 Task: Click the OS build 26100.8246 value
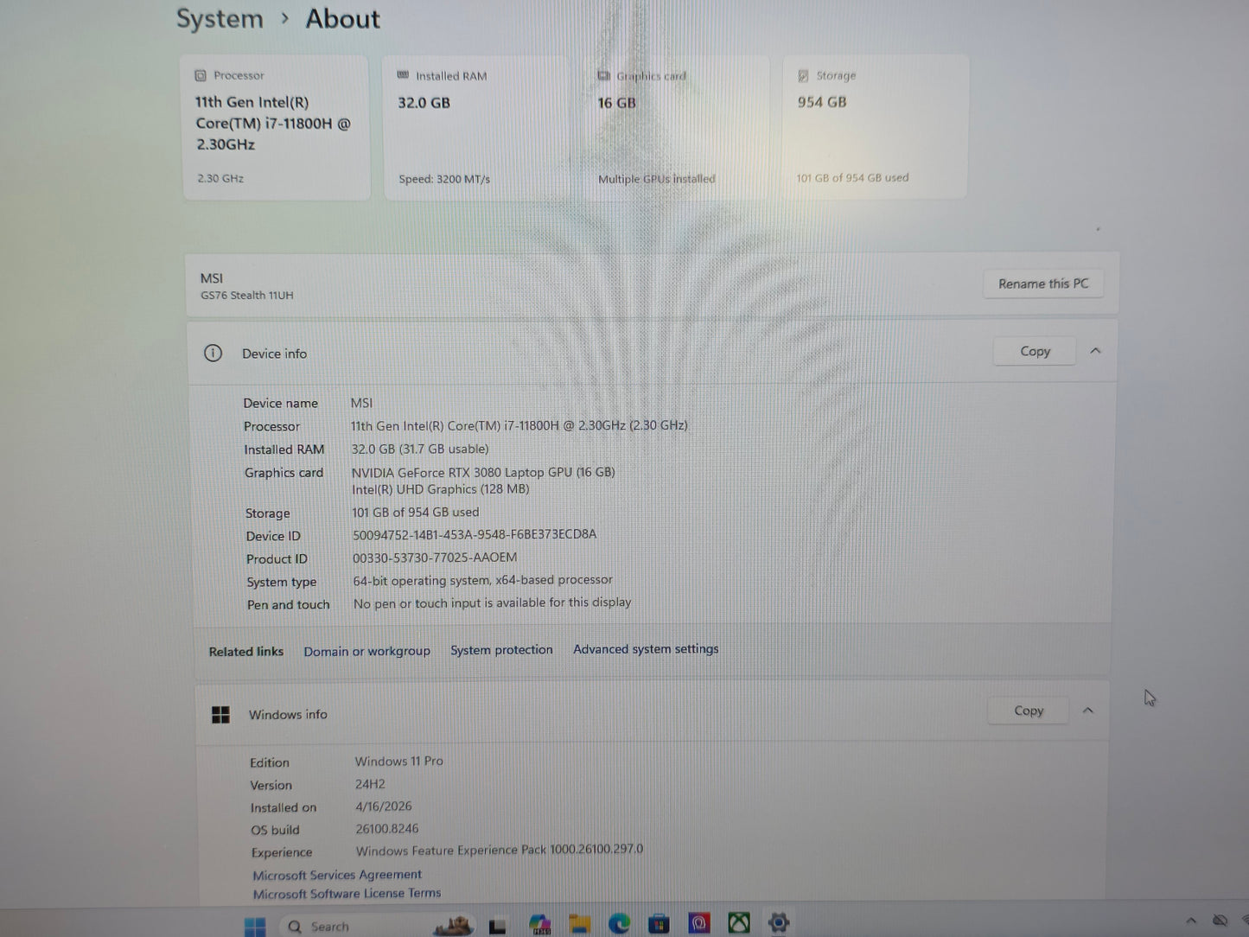386,828
